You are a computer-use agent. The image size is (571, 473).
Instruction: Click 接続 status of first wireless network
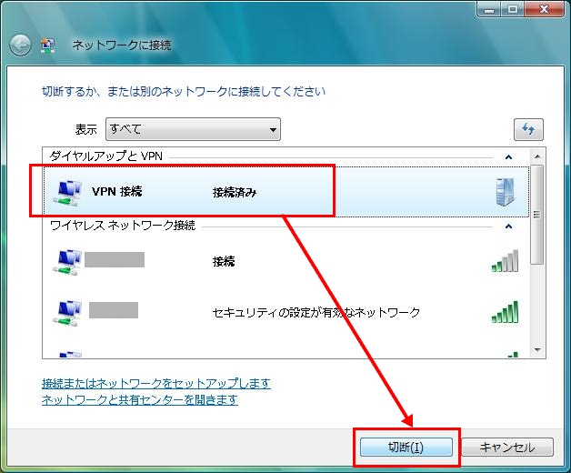coord(224,261)
